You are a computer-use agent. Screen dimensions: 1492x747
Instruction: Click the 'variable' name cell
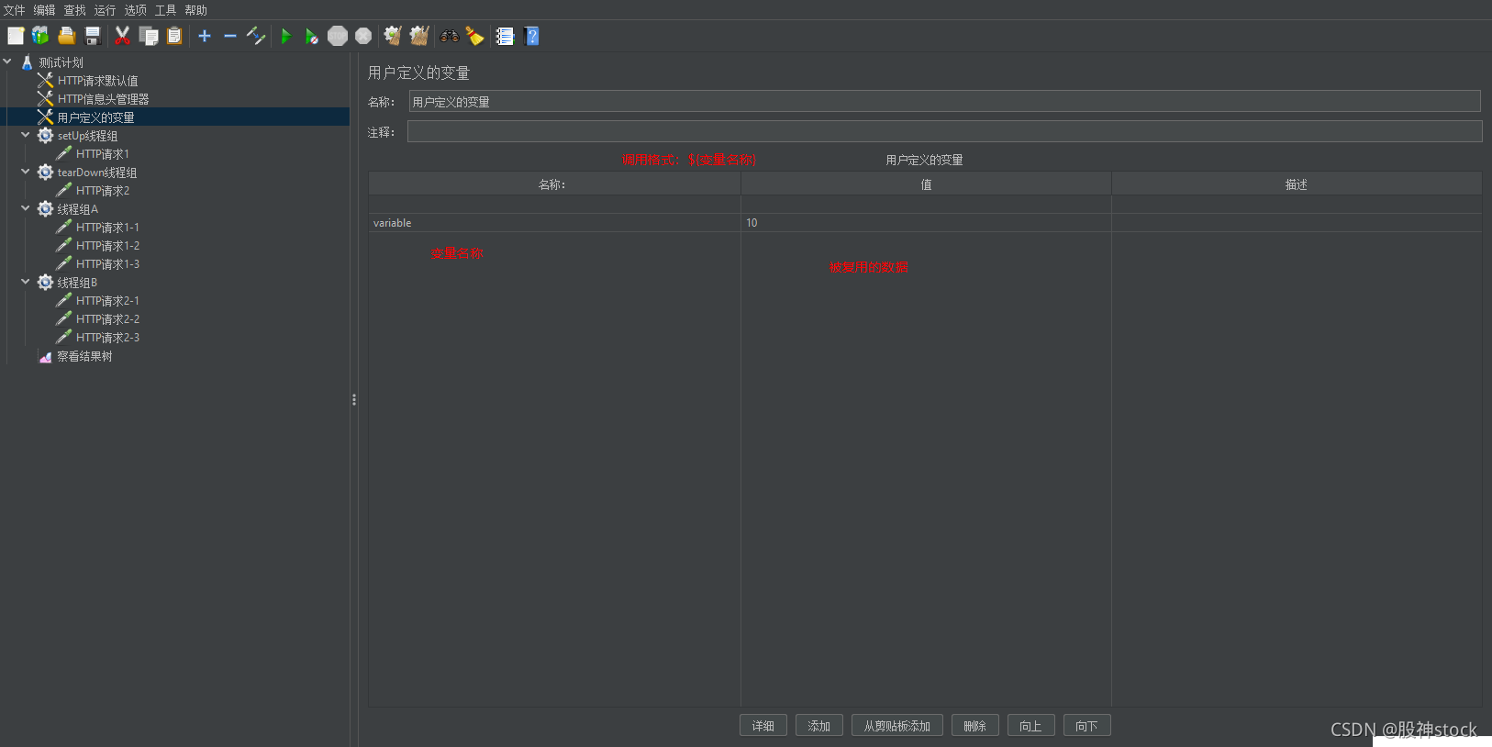[554, 223]
